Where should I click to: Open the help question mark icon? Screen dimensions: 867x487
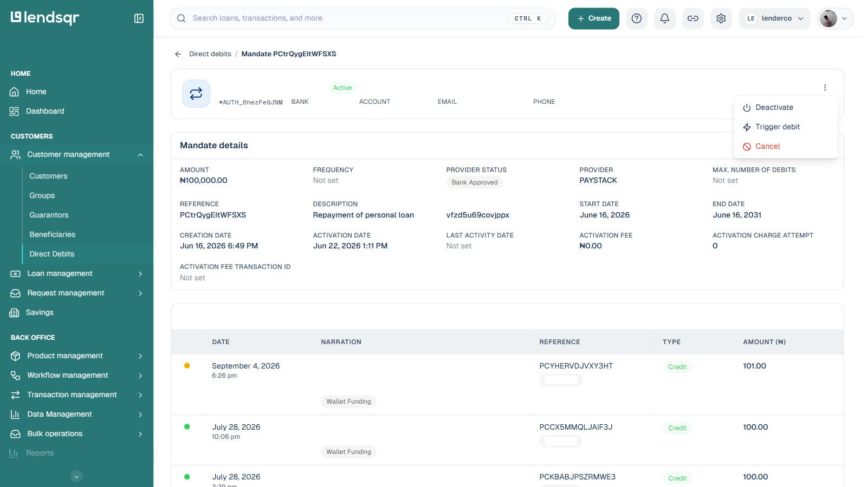click(637, 18)
